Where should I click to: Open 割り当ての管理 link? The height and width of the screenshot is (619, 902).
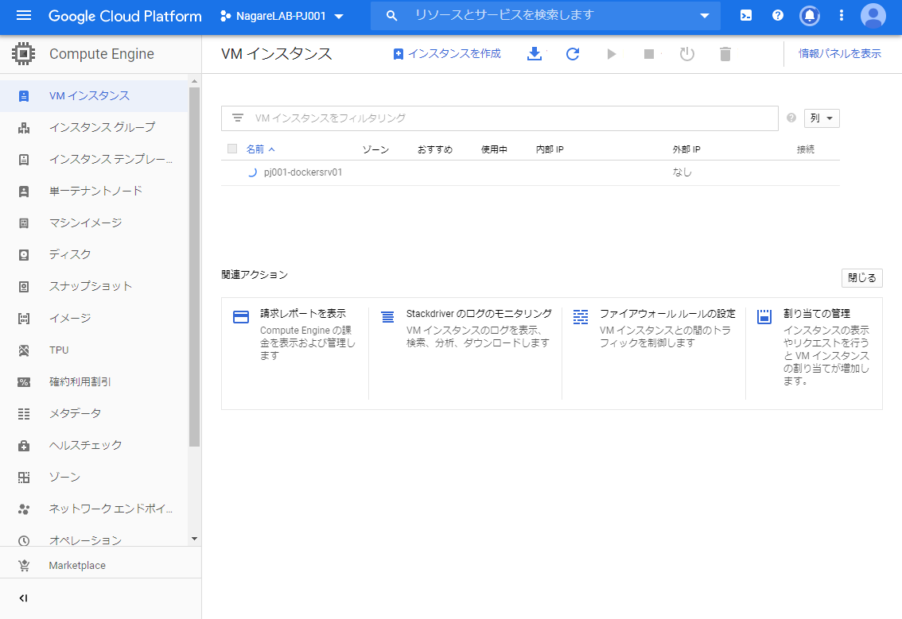click(817, 313)
